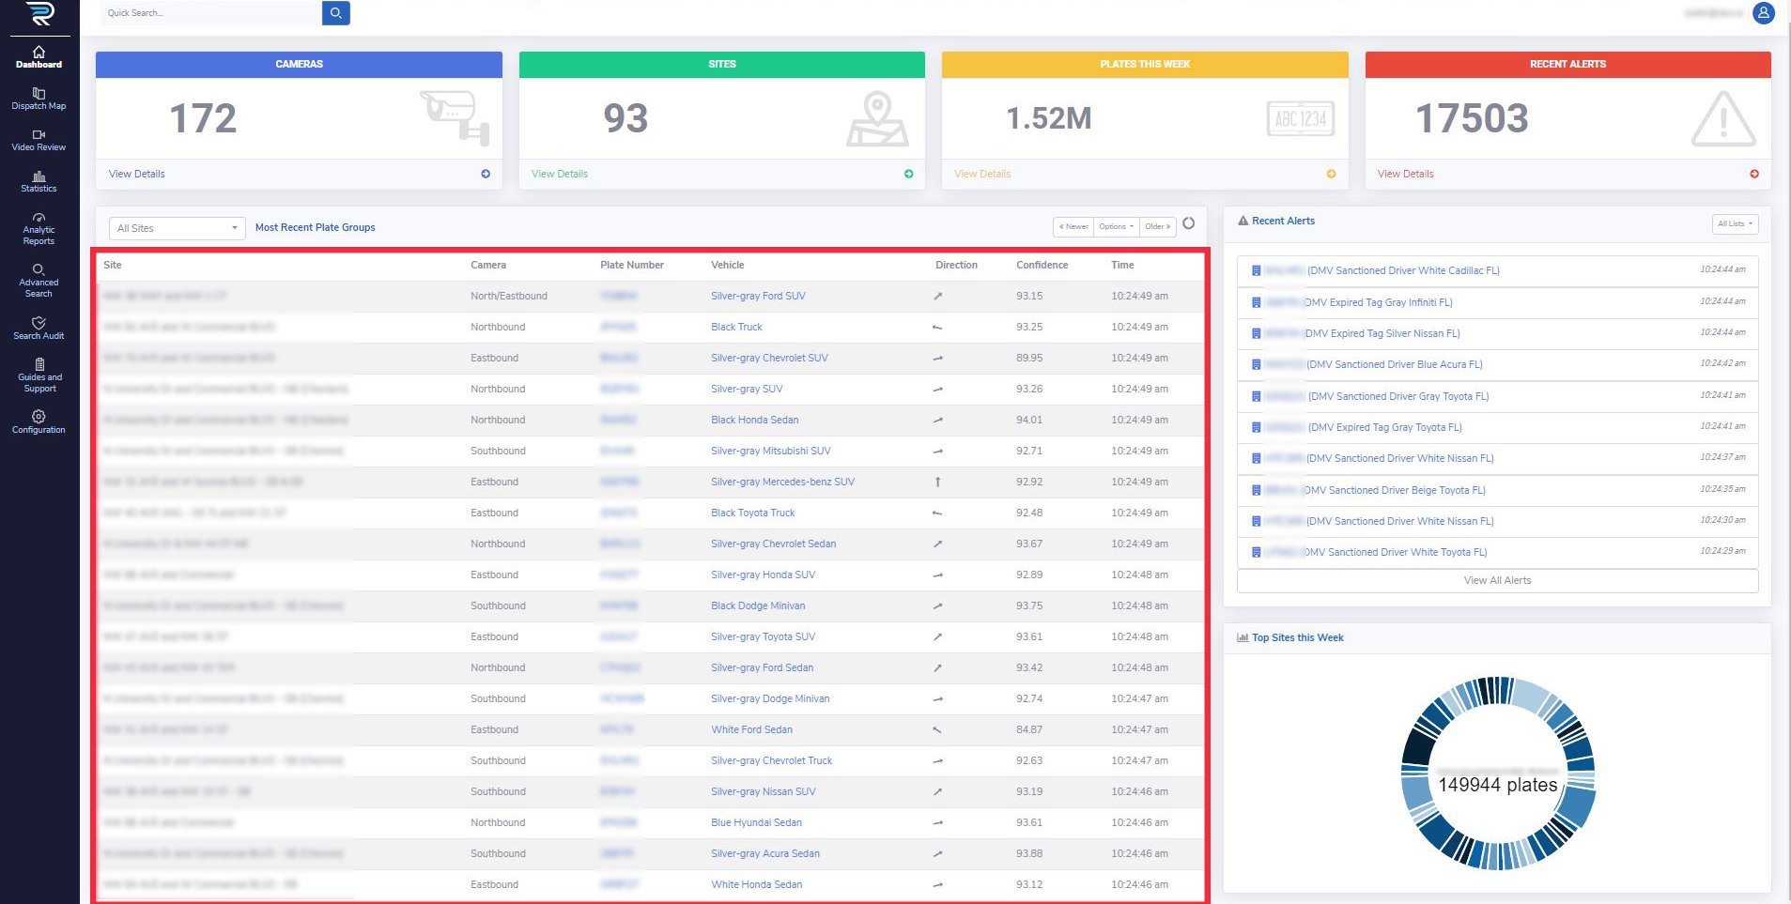Click the View All Alerts button
Image resolution: width=1791 pixels, height=904 pixels.
1497,580
